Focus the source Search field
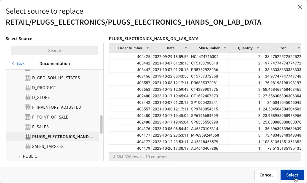This screenshot has height=183, width=307. [55, 51]
